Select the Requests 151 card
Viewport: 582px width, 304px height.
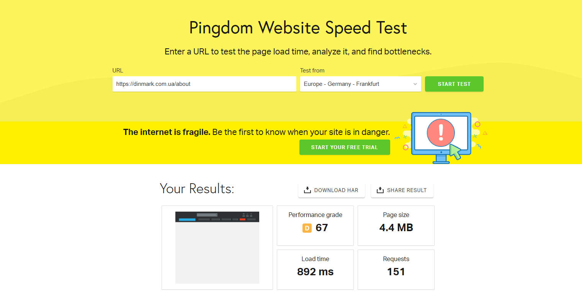coord(396,269)
